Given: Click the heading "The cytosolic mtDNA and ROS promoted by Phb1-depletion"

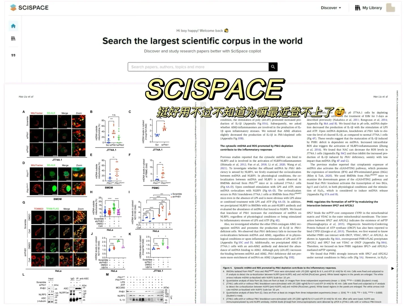Looking at the screenshot, I should click(x=257, y=146).
